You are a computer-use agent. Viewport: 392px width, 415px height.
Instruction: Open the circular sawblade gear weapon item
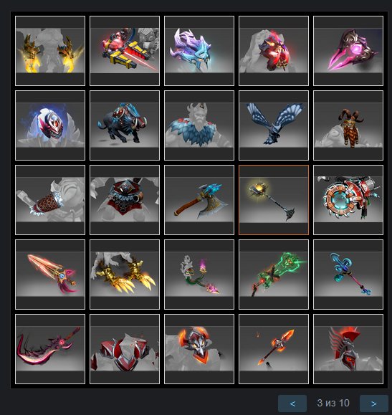[x=348, y=200]
